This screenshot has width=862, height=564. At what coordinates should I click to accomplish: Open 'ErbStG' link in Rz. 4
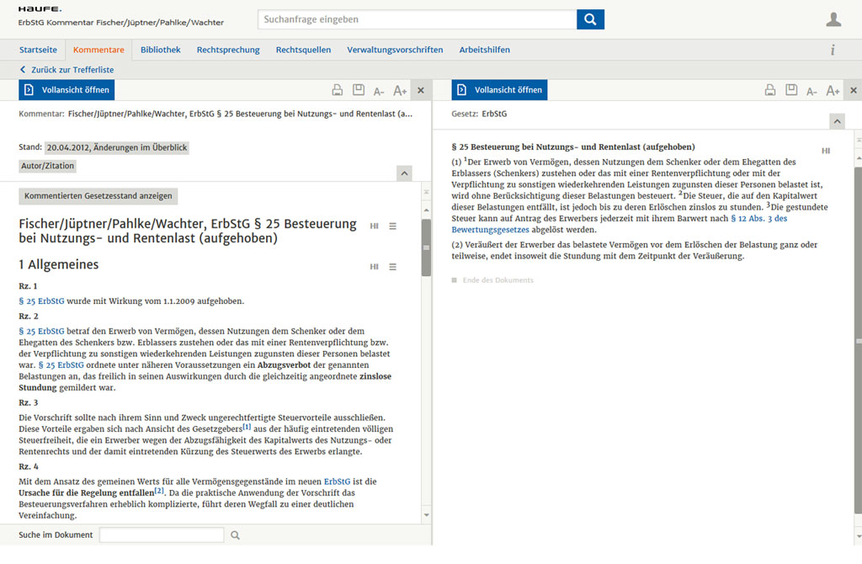[337, 482]
